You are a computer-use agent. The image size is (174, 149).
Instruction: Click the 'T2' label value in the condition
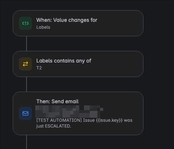point(39,68)
